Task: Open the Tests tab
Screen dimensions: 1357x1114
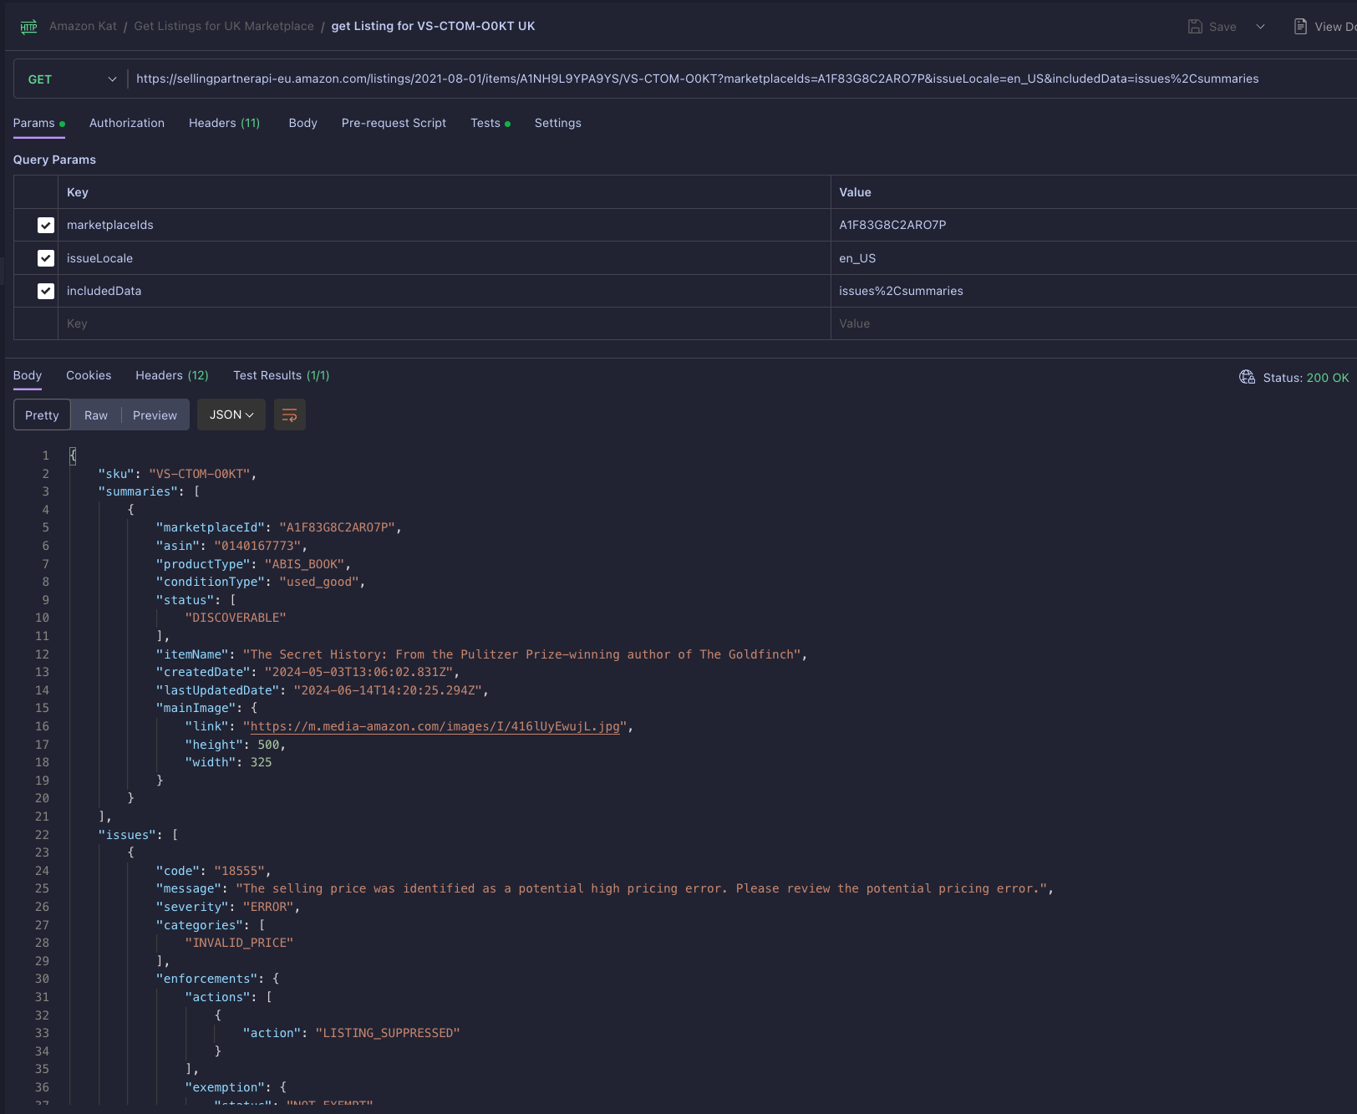Action: pos(490,123)
